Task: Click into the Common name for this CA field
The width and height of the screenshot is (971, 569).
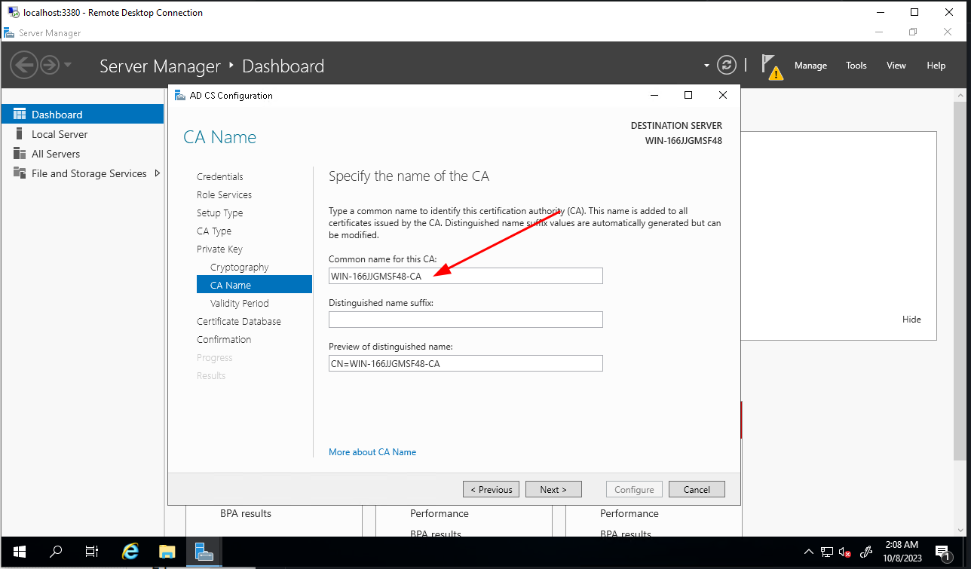Action: tap(465, 276)
